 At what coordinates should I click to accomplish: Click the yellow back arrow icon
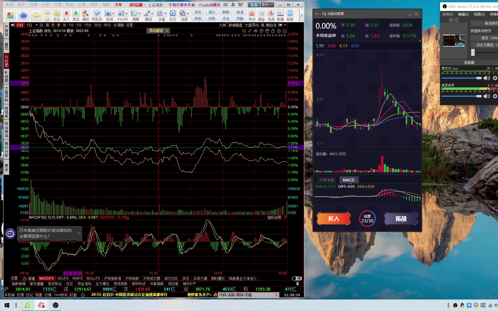[x=36, y=15]
